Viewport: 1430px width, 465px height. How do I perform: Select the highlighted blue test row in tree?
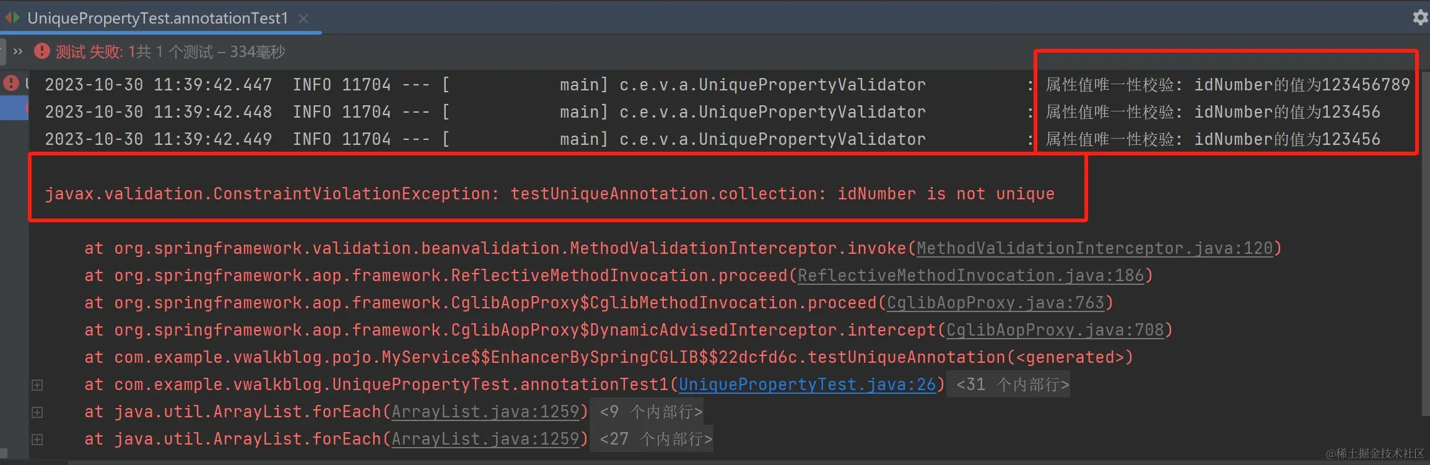pyautogui.click(x=14, y=110)
